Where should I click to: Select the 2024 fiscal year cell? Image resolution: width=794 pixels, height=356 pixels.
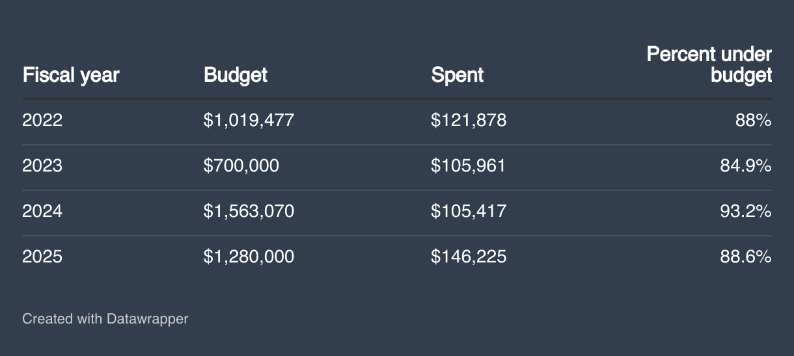tap(42, 211)
